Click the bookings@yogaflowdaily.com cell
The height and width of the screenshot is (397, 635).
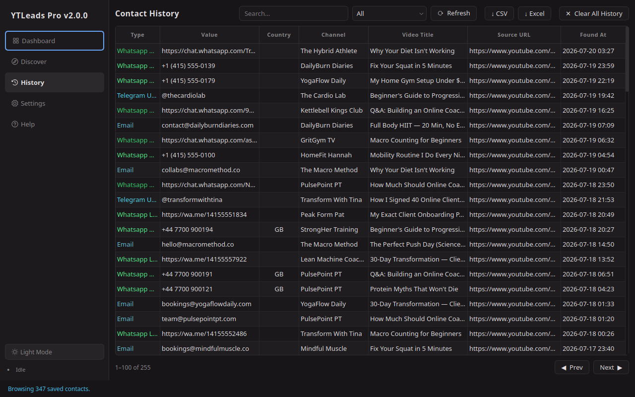click(x=209, y=304)
